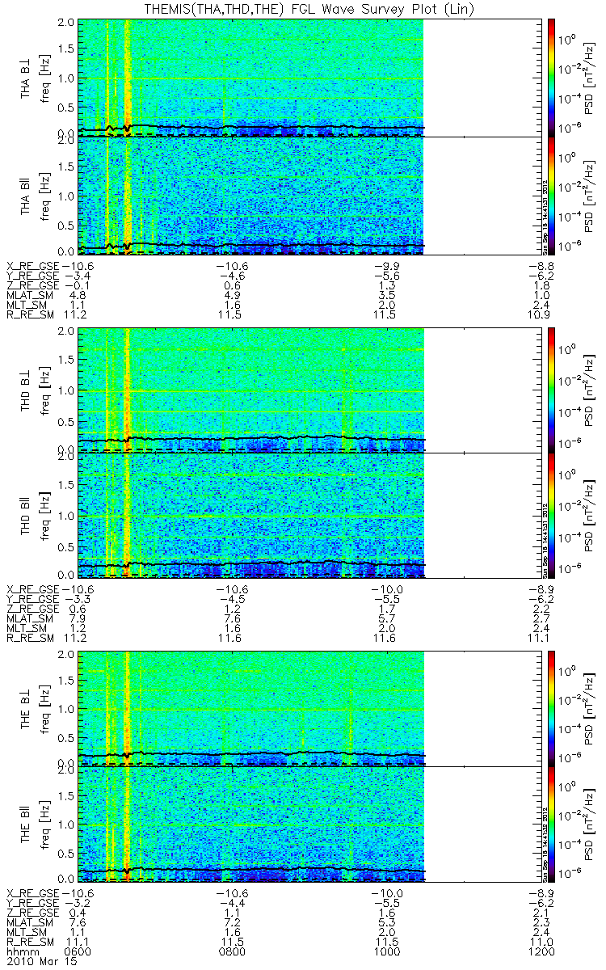Click the THA B⊥ PSD color bar

tap(550, 77)
